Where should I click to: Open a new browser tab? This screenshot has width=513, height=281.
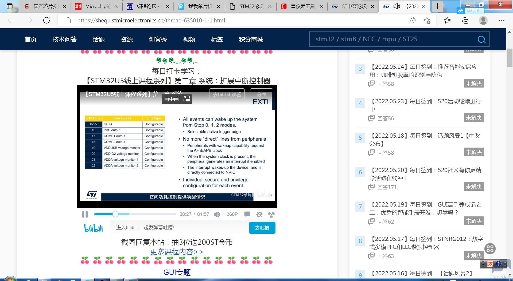point(437,6)
